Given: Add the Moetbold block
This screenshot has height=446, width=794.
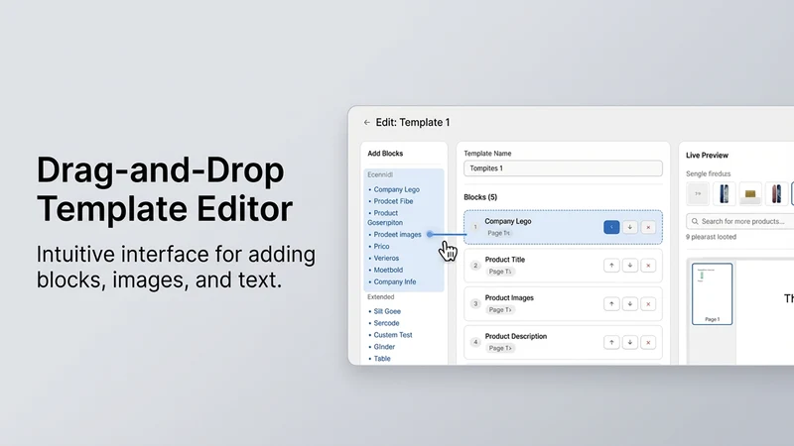Looking at the screenshot, I should click(388, 270).
